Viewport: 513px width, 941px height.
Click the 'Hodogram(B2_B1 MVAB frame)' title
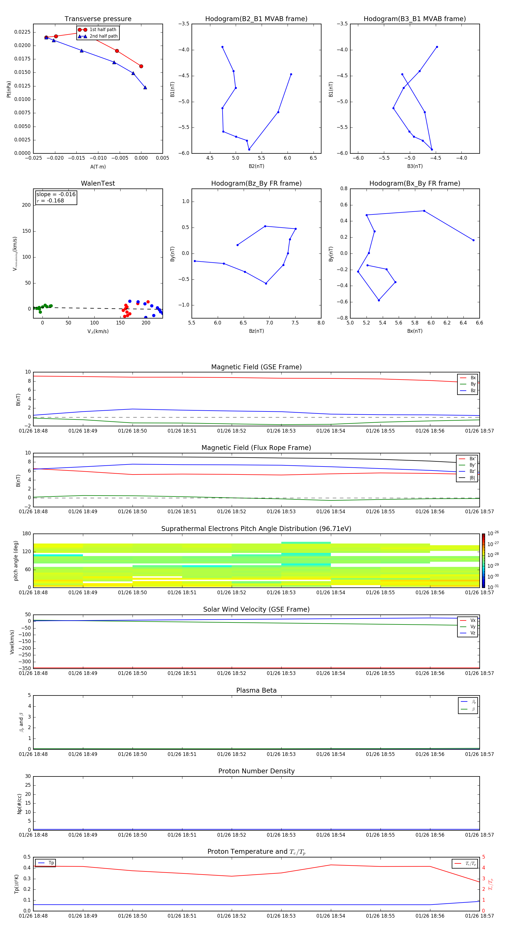256,19
